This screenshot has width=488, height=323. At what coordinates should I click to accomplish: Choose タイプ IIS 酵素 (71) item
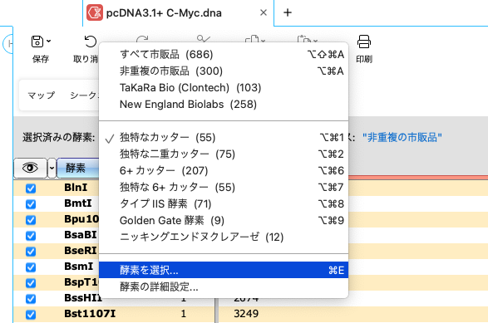point(224,203)
